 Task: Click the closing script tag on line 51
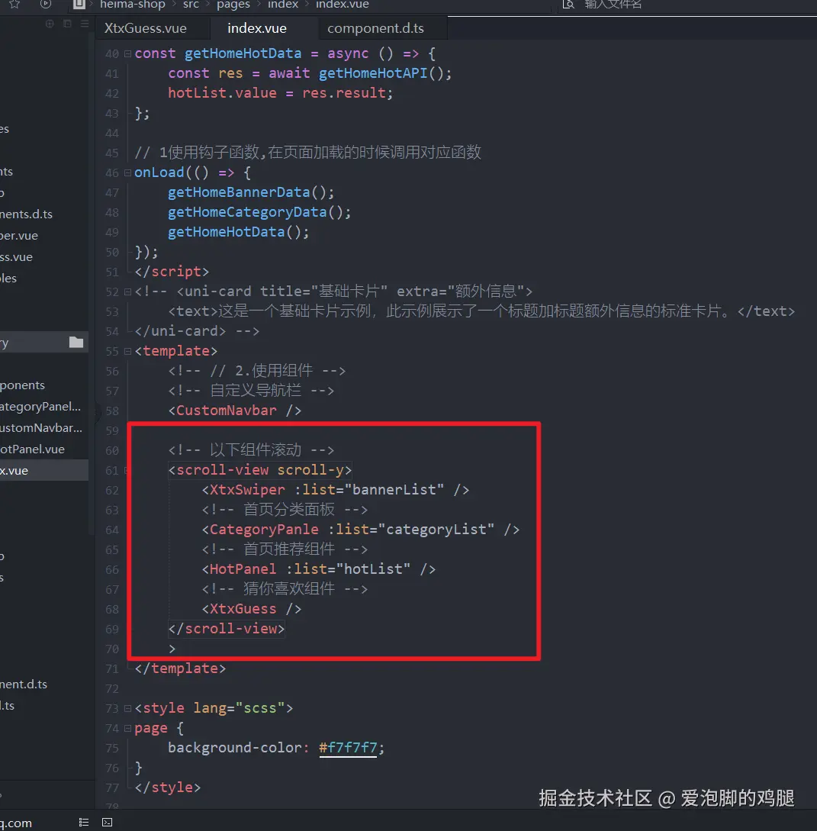pos(172,272)
